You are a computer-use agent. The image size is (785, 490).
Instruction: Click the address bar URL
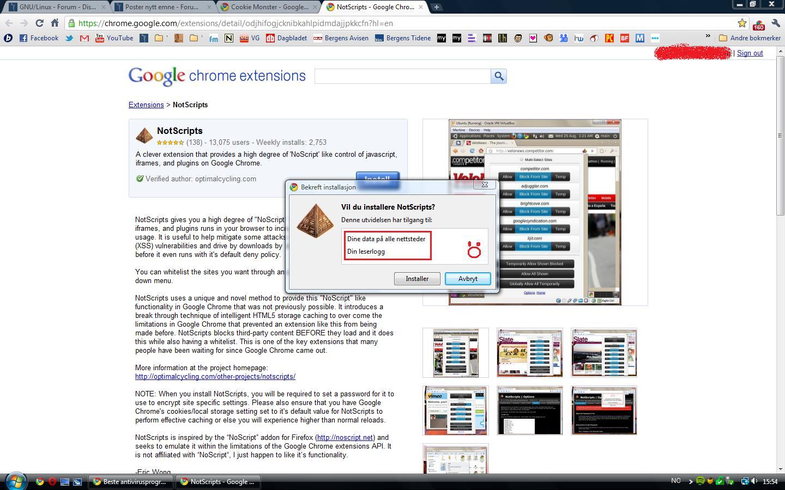pyautogui.click(x=235, y=23)
